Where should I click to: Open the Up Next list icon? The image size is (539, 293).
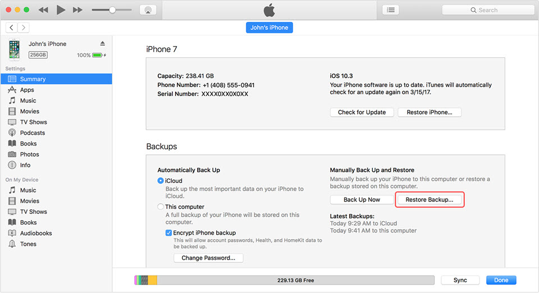[391, 10]
